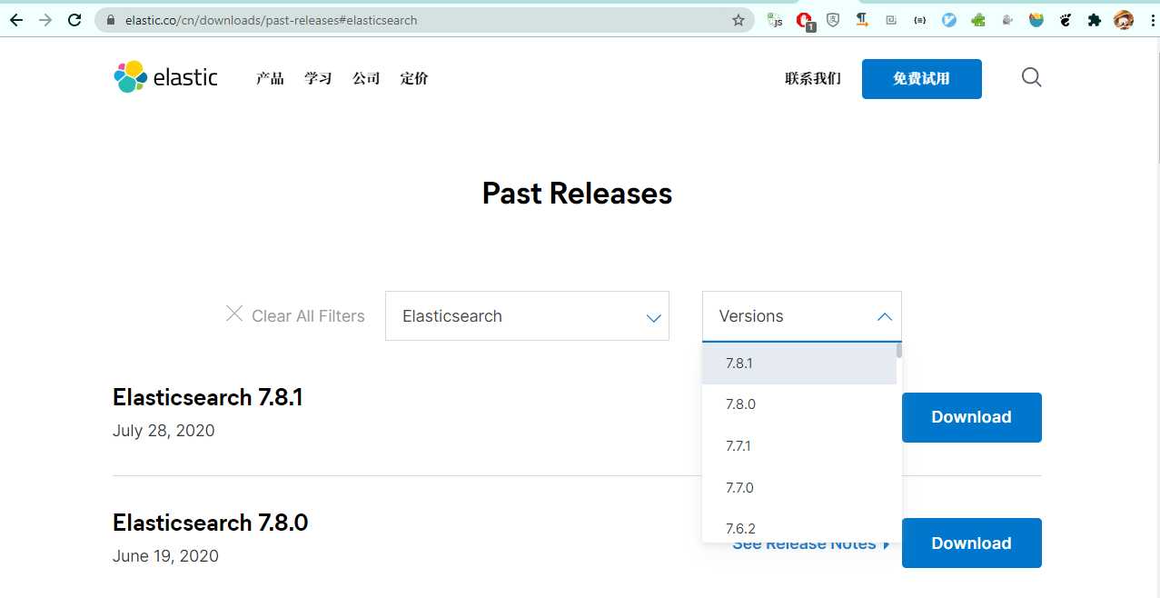Go forward in browser history
Viewport: 1160px width, 598px height.
(x=45, y=20)
